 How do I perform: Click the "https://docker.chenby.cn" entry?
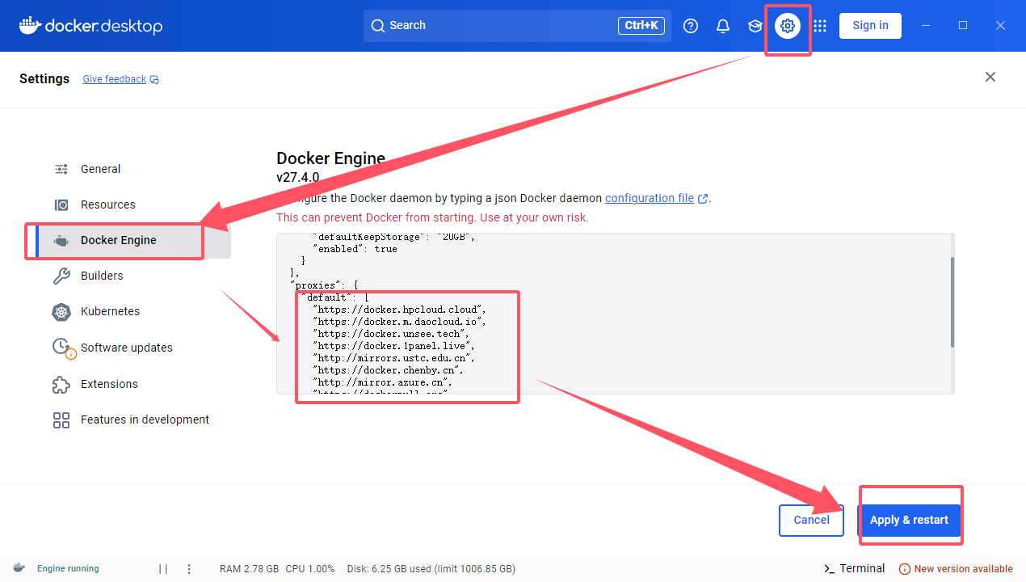389,370
